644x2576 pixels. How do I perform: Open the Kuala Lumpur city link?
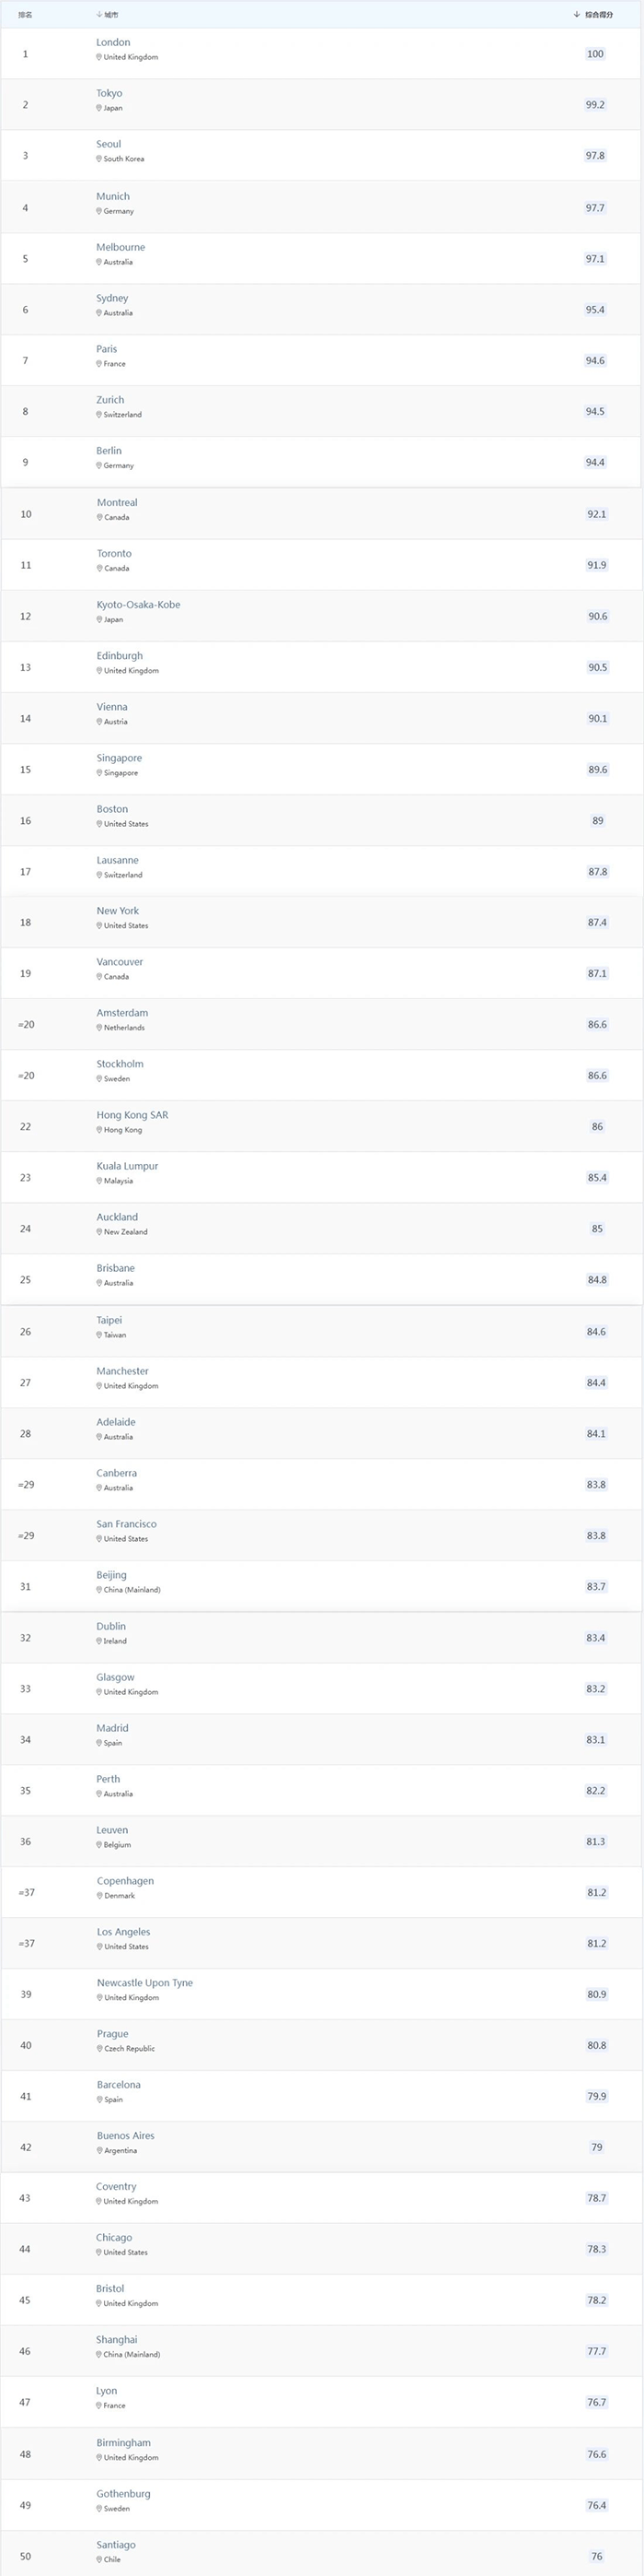[127, 1166]
